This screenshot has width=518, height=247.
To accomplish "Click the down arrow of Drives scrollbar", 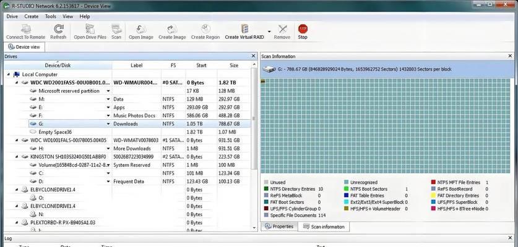I will point(254,228).
